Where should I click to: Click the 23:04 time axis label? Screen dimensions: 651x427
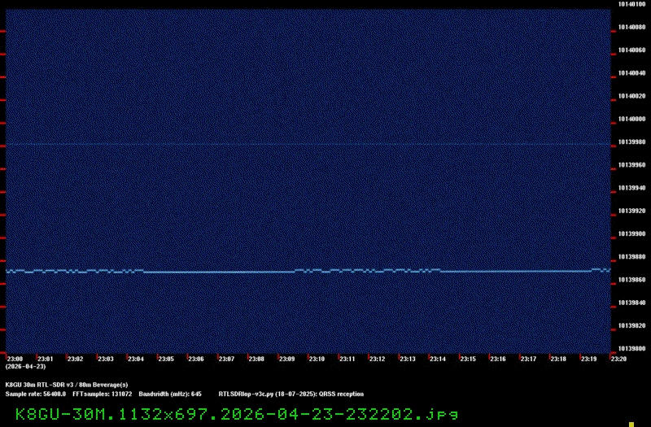pos(136,359)
